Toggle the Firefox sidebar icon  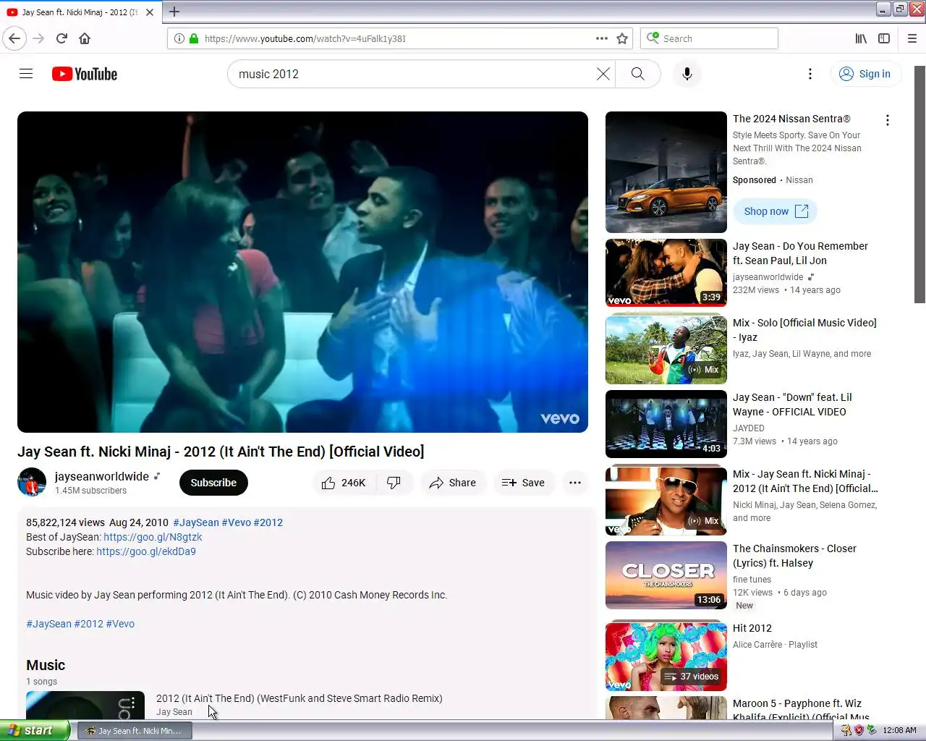884,38
